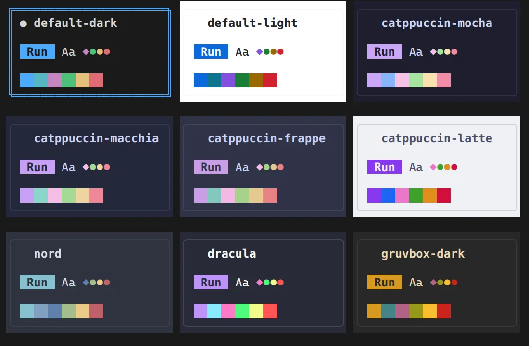Select the catppuccin-latte theme card
529x346 pixels.
coord(437,168)
